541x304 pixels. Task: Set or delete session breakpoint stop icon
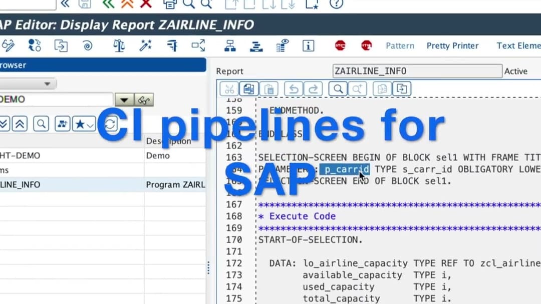pos(340,45)
